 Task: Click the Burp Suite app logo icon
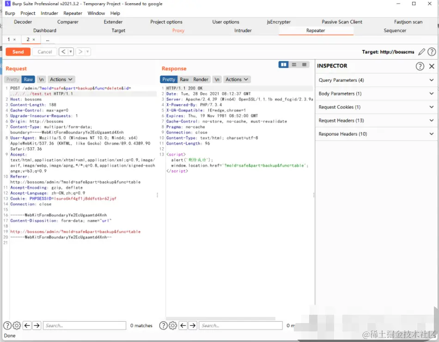click(7, 4)
